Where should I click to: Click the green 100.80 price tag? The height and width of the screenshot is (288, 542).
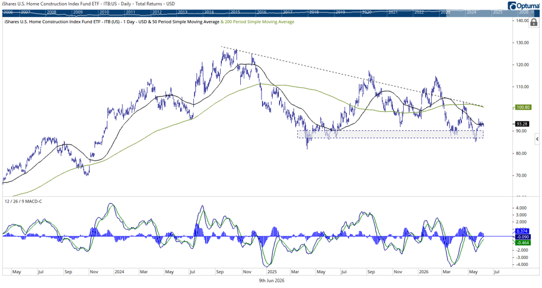click(523, 107)
